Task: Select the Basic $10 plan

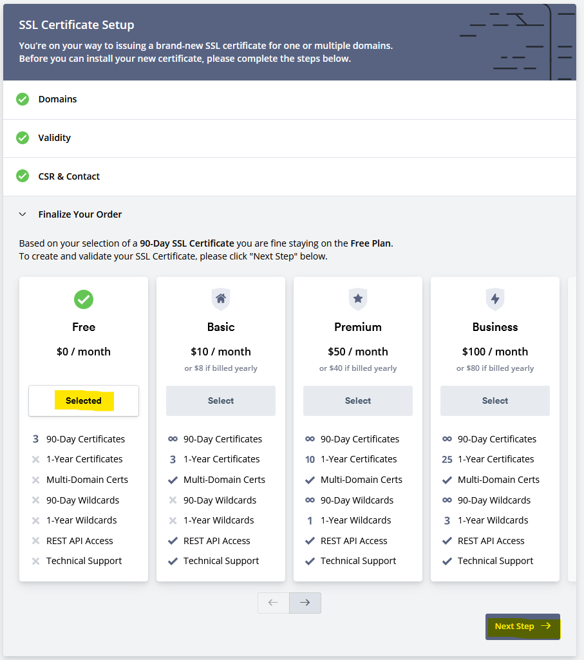Action: pos(221,401)
